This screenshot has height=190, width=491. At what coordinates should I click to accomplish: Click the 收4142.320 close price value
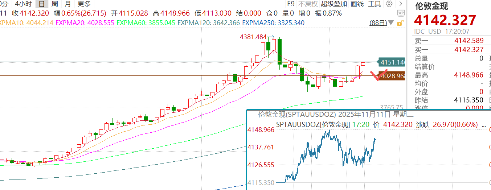[31, 13]
